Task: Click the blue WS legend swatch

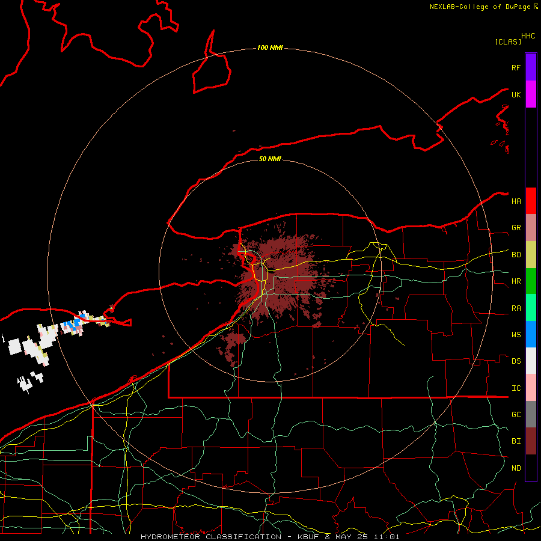Action: point(531,334)
